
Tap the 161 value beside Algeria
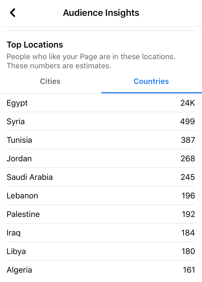189,270
